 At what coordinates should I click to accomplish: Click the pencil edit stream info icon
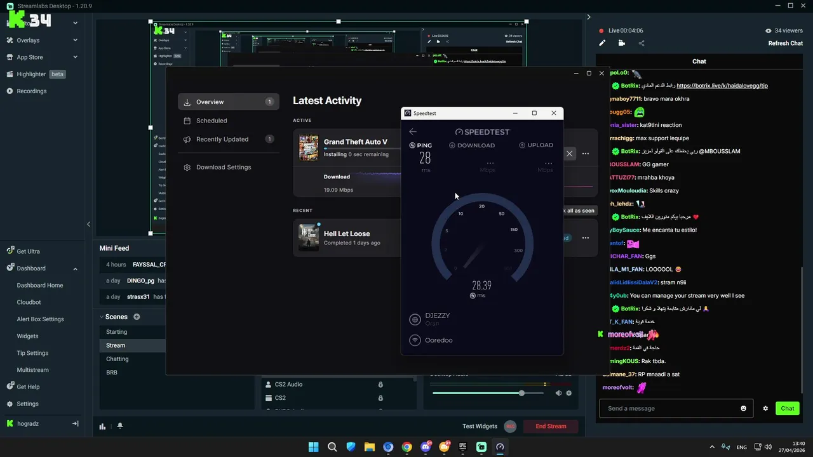tap(602, 43)
